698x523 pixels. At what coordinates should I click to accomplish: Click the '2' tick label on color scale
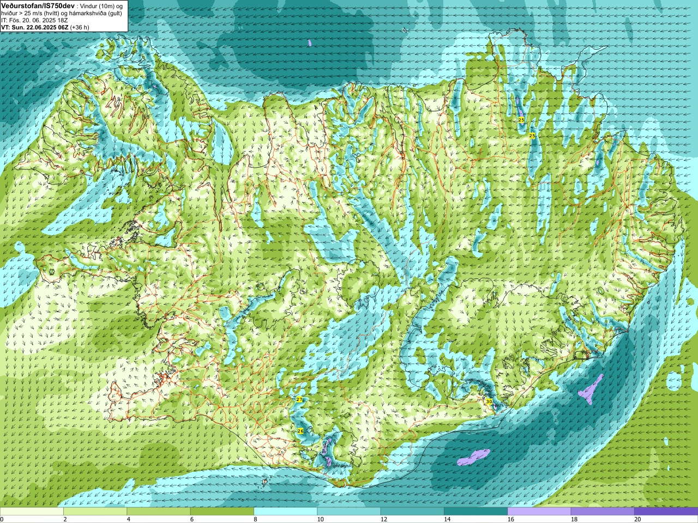point(65,519)
